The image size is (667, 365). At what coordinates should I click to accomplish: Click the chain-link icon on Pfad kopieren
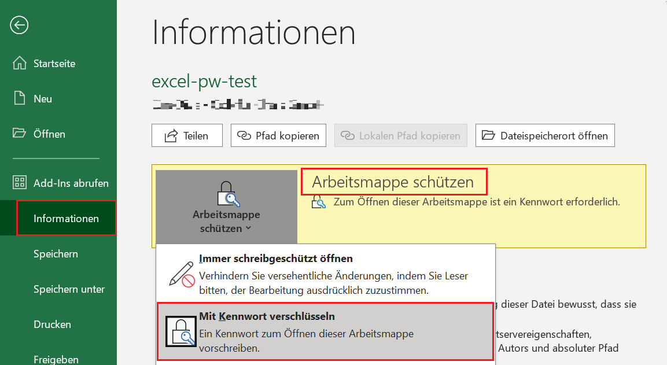(244, 136)
